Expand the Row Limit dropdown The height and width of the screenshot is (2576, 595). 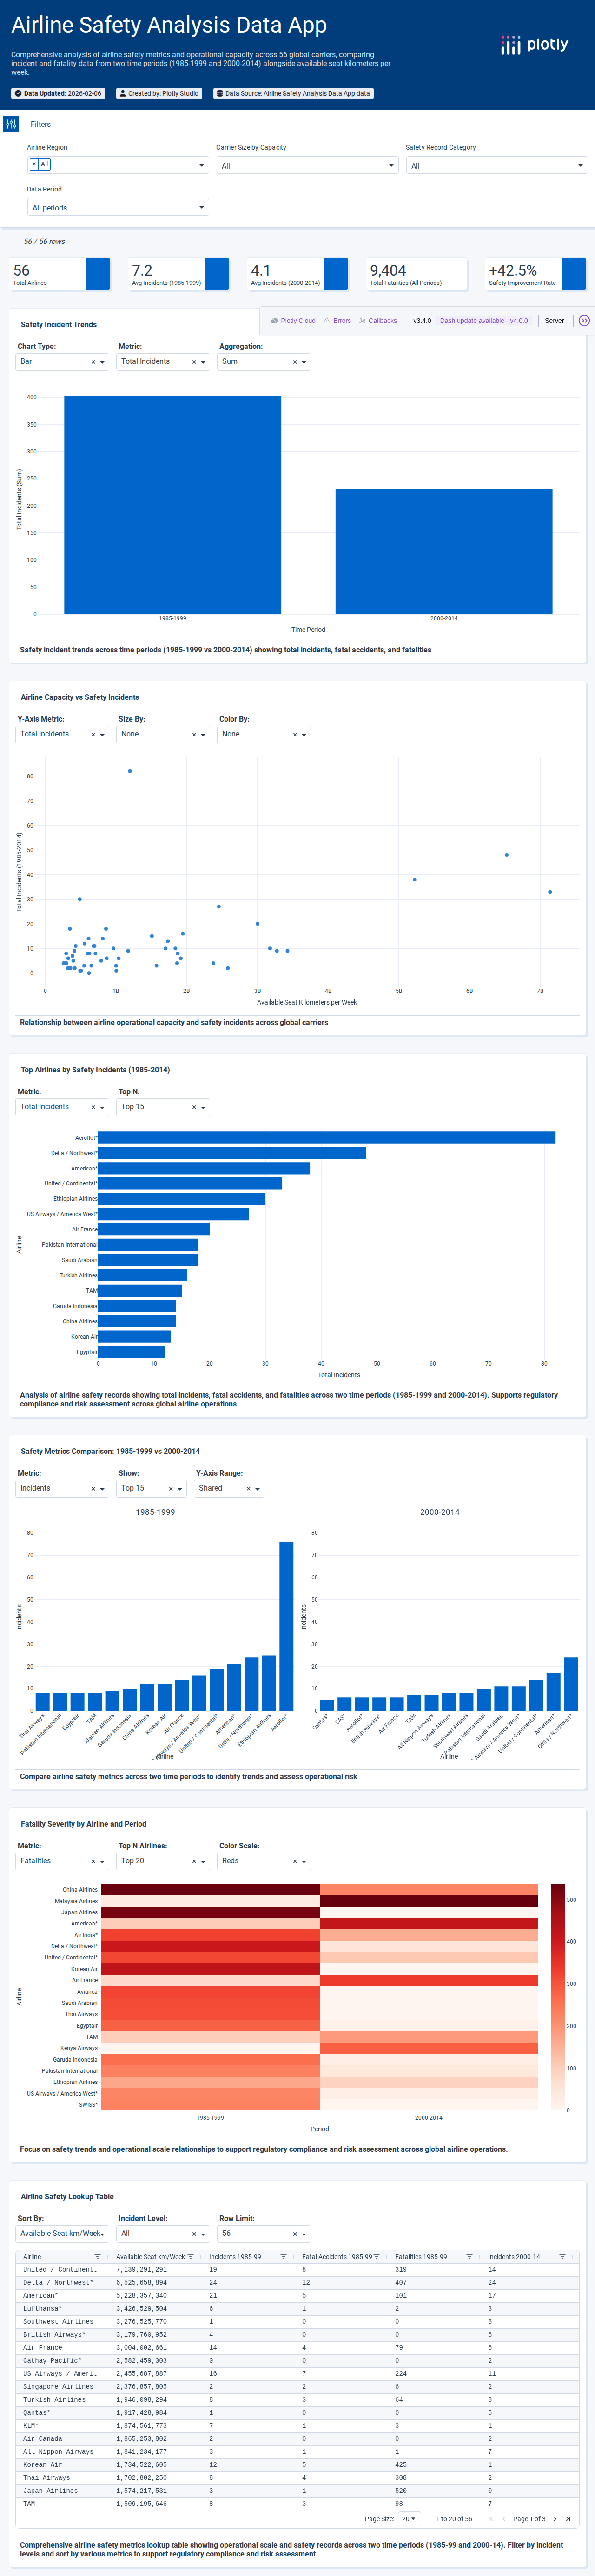(304, 2234)
